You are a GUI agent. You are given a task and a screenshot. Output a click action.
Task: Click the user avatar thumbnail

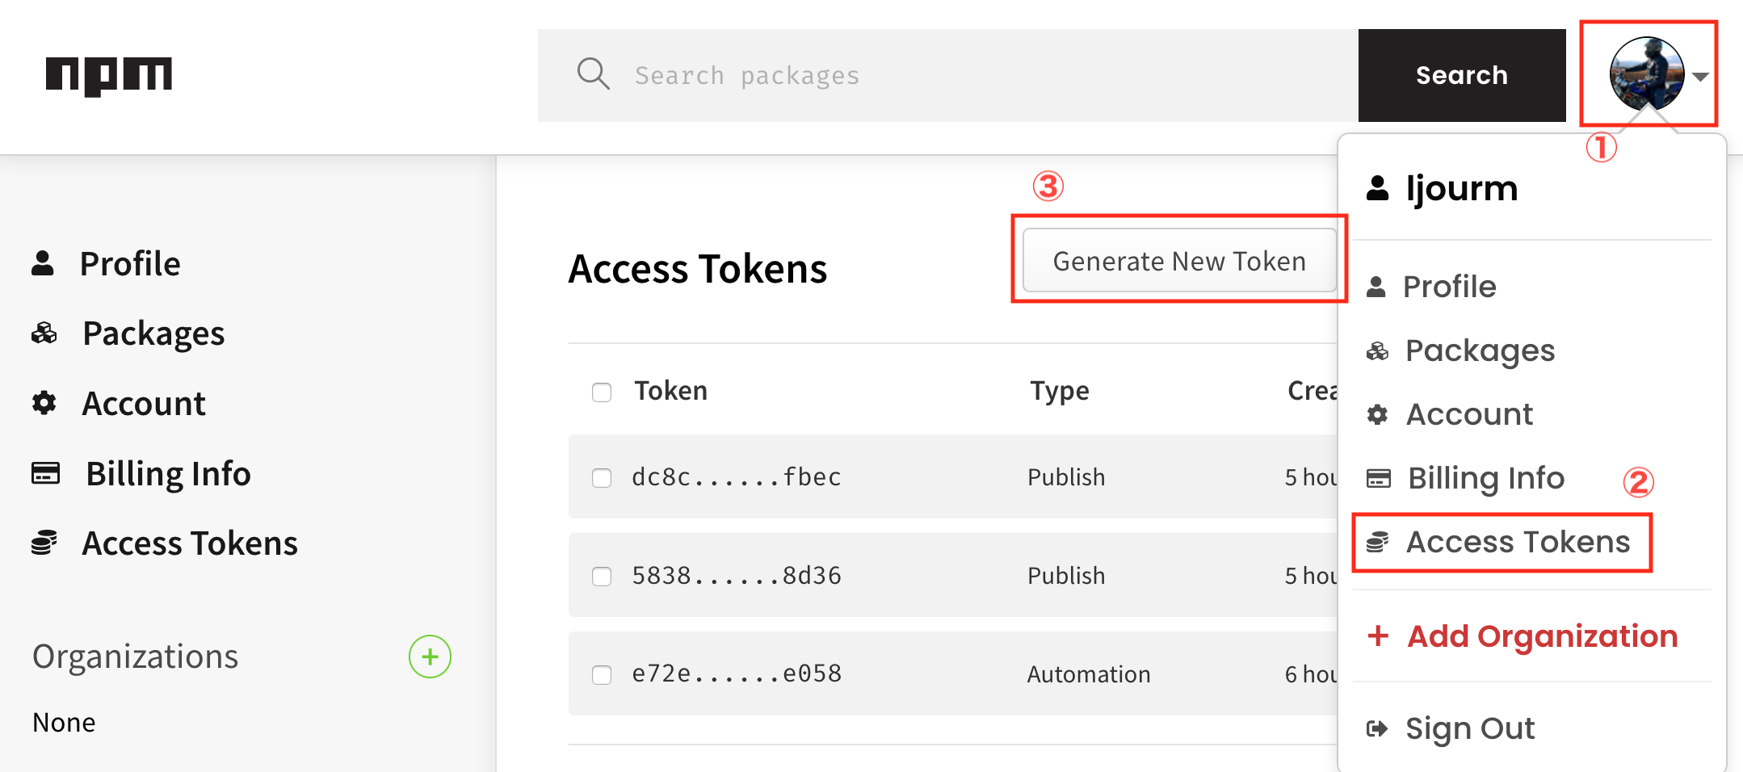(1646, 74)
